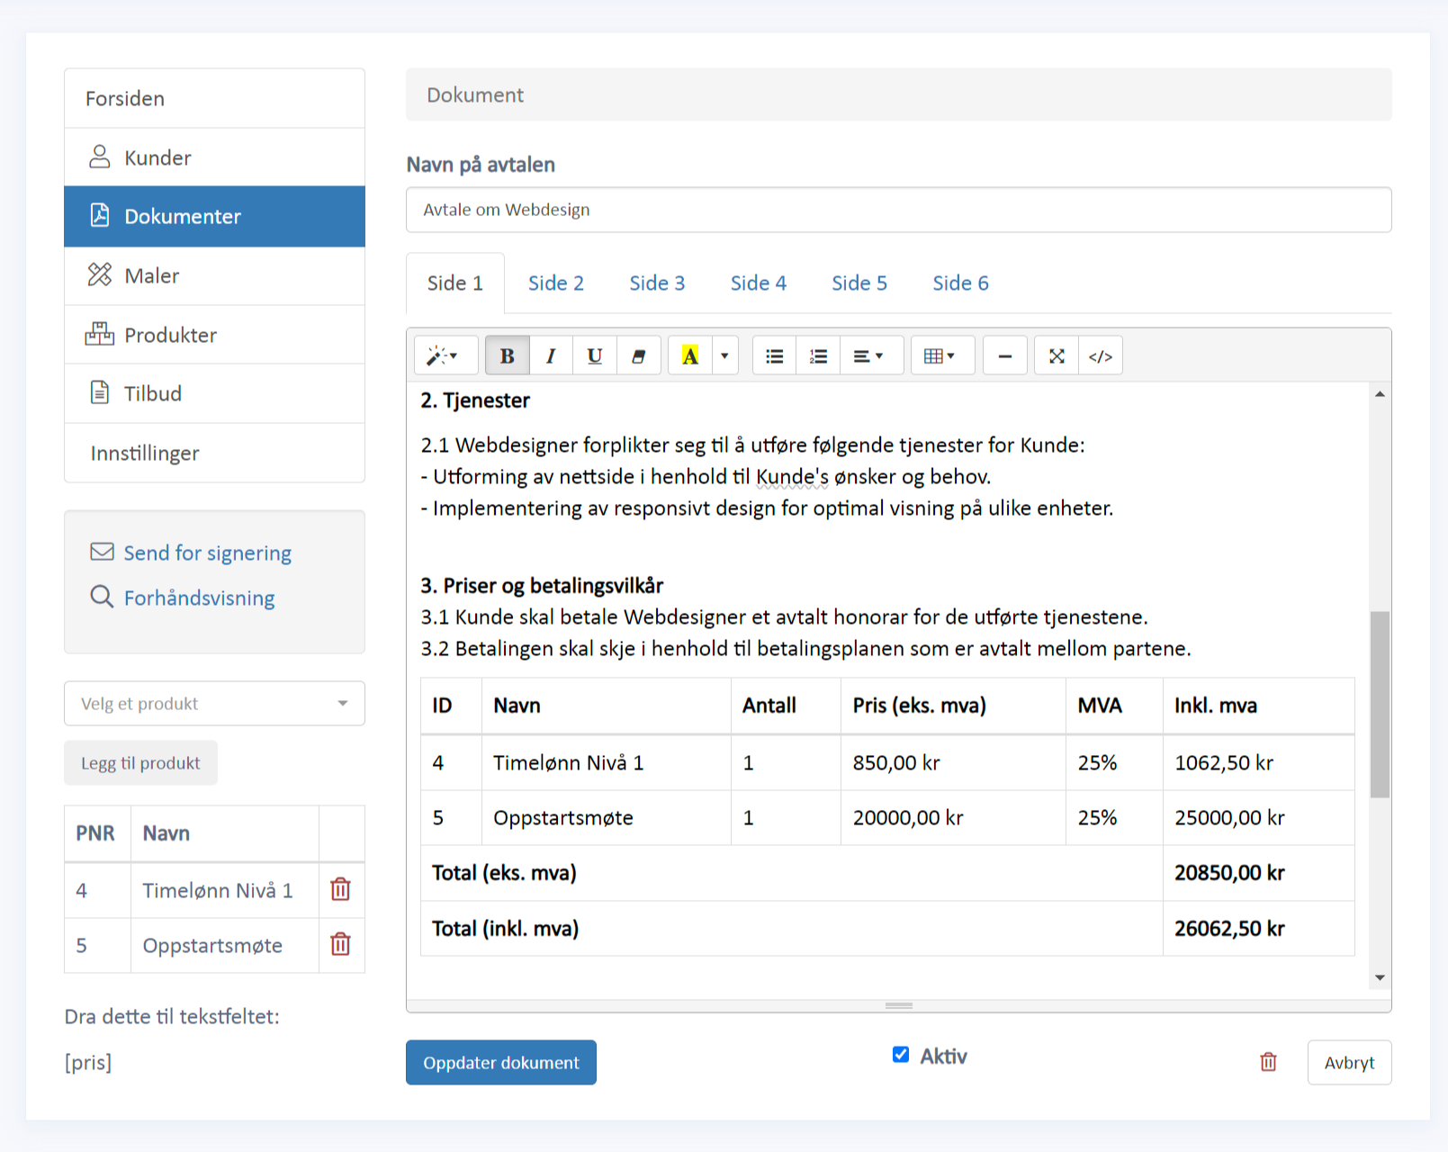Click the envelope icon beside Send for signering
This screenshot has height=1152, width=1448.
[x=102, y=552]
